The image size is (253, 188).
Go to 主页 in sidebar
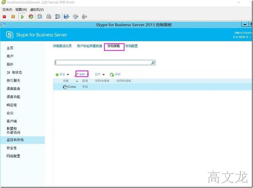(10, 48)
